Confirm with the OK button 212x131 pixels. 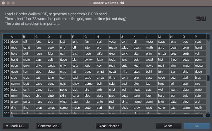point(197,126)
